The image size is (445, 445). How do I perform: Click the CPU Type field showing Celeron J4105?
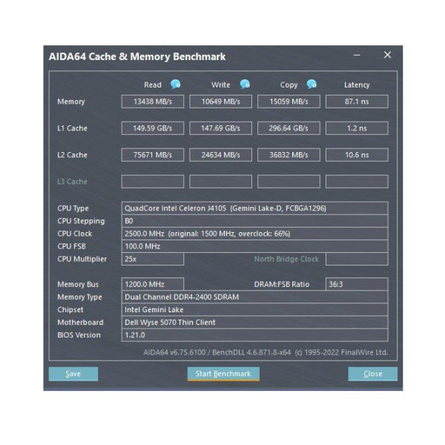click(254, 208)
